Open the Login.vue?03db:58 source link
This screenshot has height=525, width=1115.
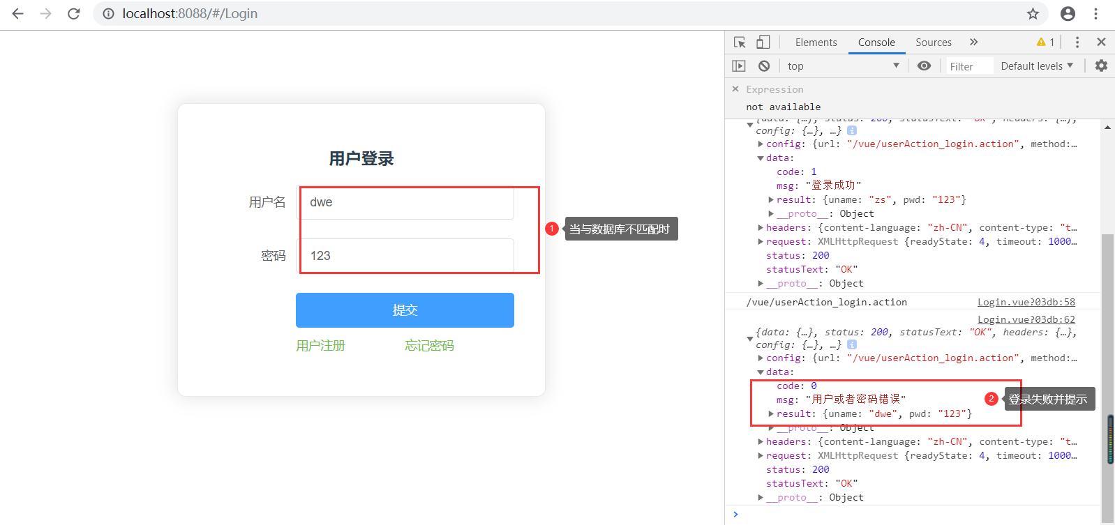click(1026, 303)
